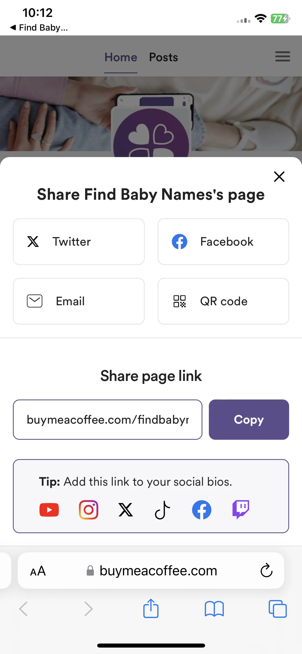
Task: Tap the Twitch icon in tip box
Action: click(x=241, y=510)
